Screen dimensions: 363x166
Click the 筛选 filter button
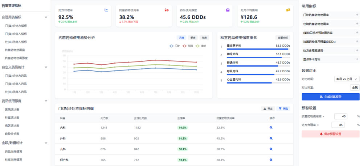click(x=283, y=108)
